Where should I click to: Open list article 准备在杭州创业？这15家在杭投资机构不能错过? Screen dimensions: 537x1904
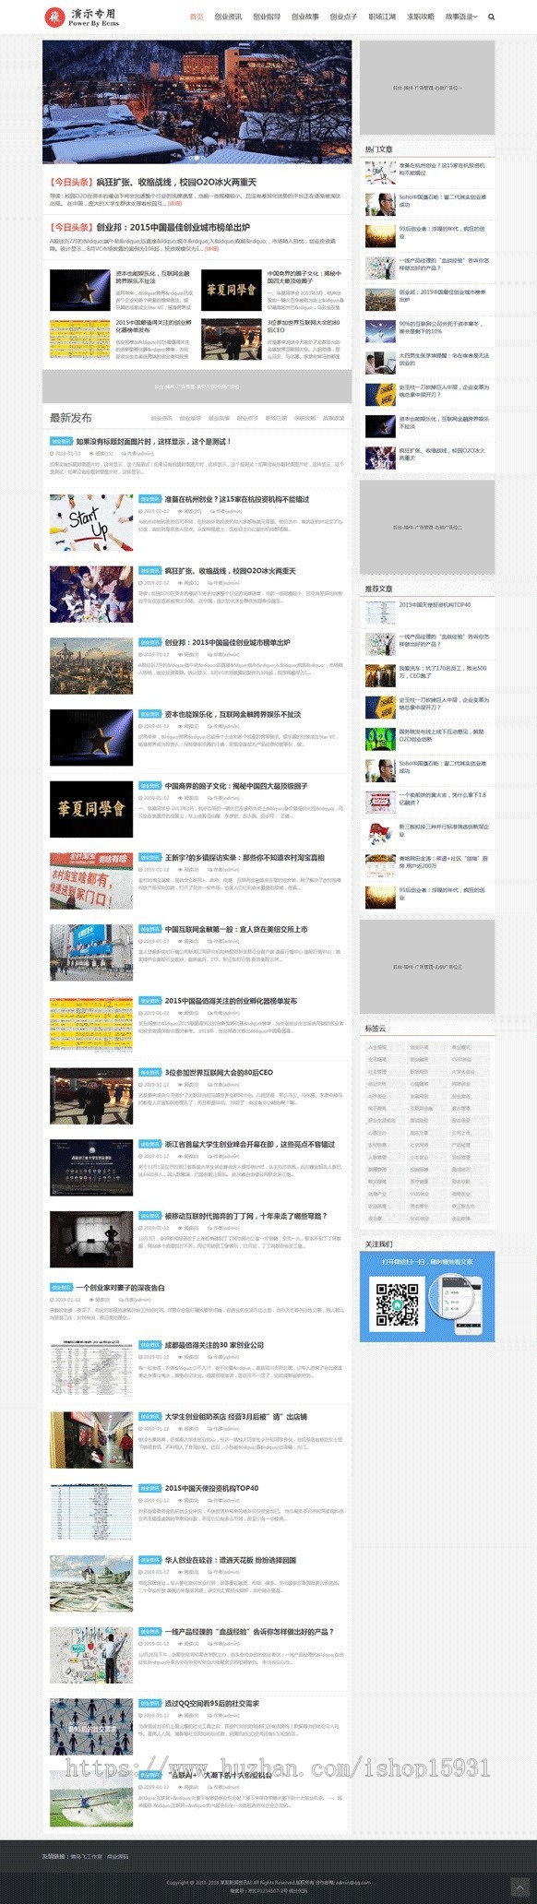(x=237, y=499)
